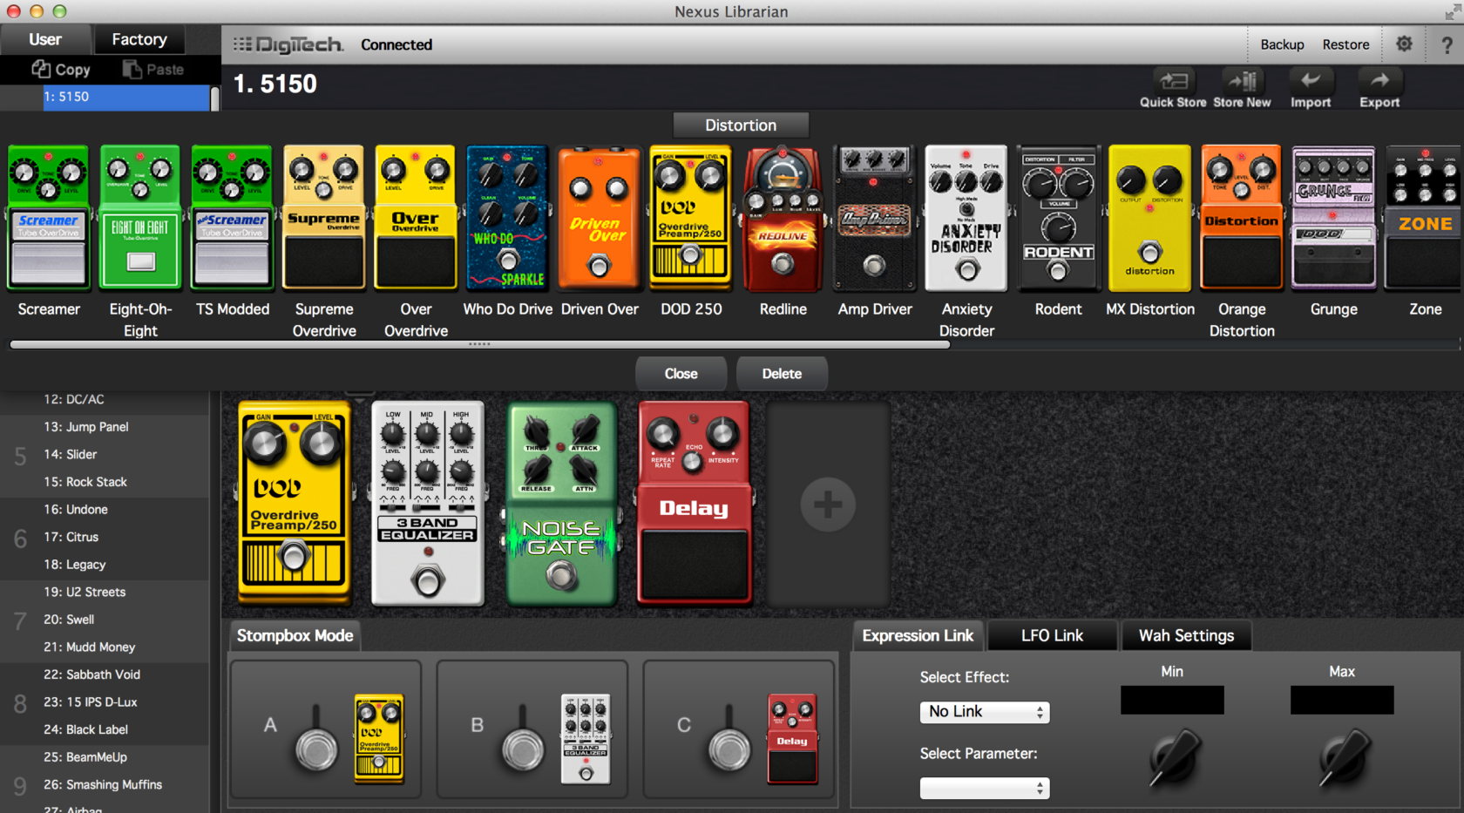Click the Max value field
Viewport: 1464px width, 813px height.
1342,700
